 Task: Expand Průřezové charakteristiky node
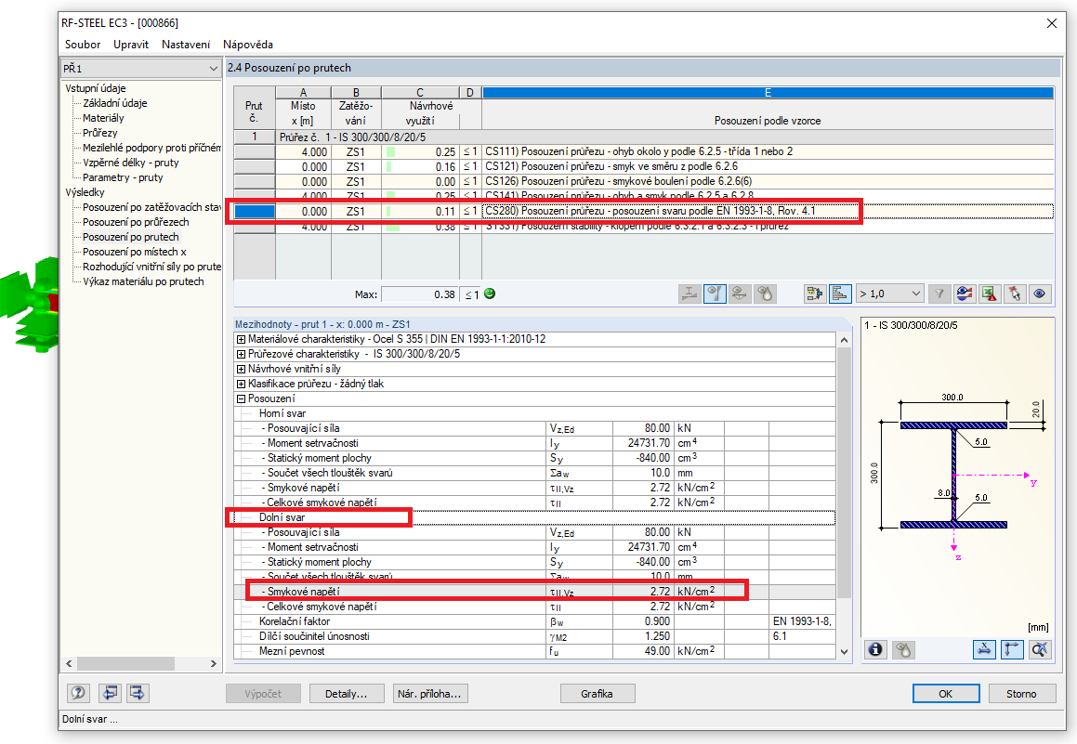[241, 354]
